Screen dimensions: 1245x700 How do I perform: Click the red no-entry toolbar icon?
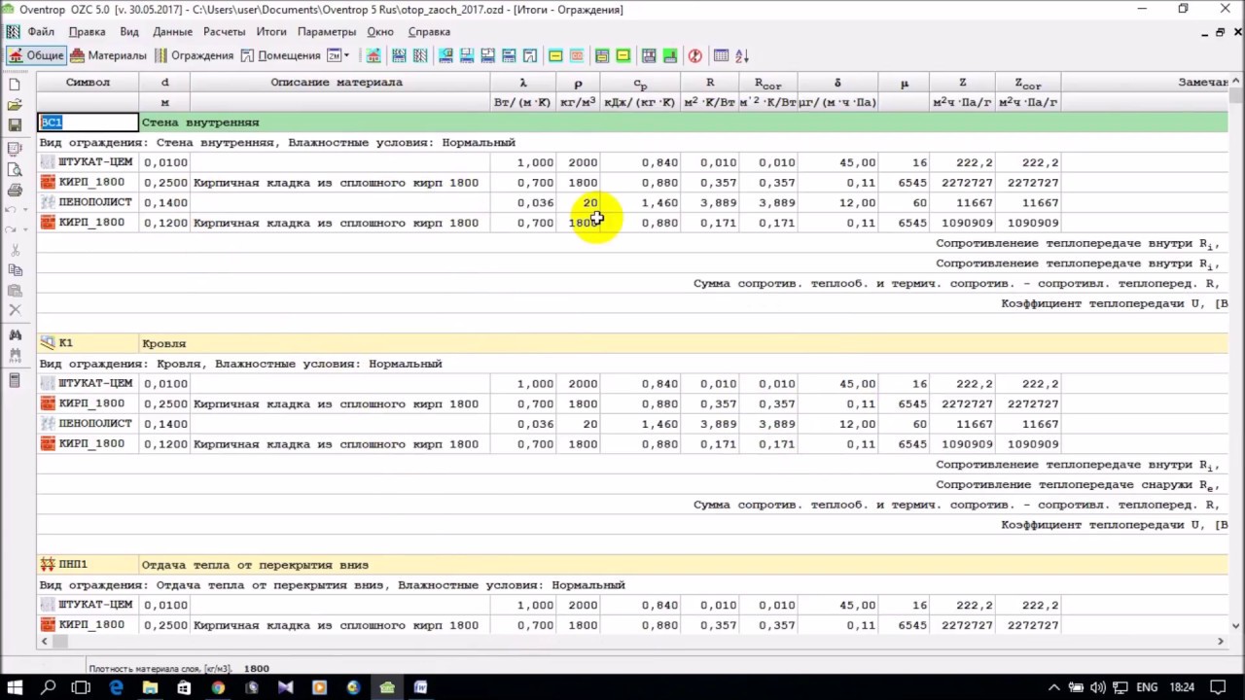click(694, 55)
